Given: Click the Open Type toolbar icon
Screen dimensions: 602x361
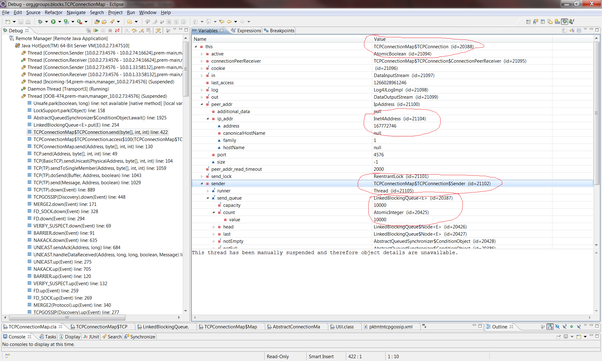Looking at the screenshot, I should coord(97,22).
